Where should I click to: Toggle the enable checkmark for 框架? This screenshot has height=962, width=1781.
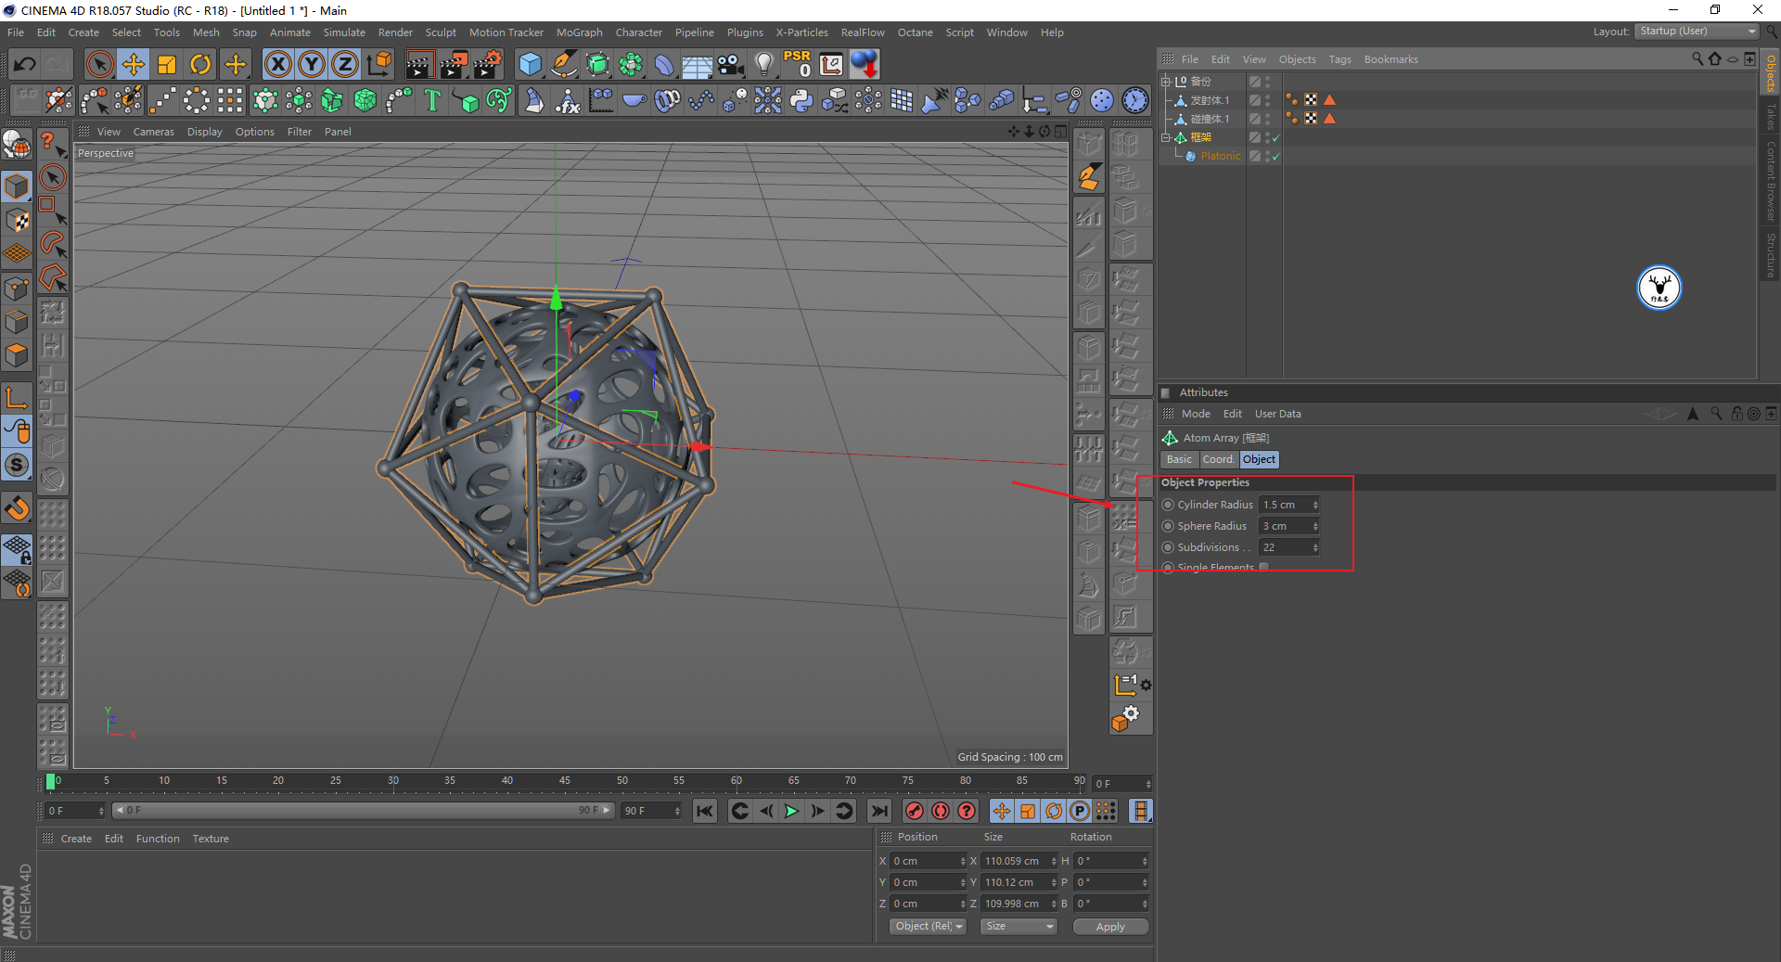pos(1276,138)
